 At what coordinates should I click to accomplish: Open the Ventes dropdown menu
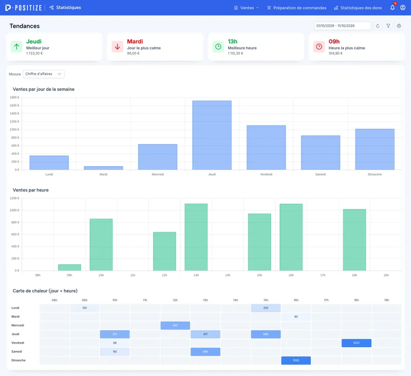pyautogui.click(x=247, y=8)
